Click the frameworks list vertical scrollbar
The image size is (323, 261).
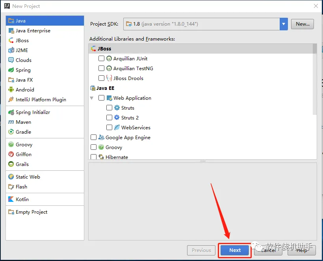pyautogui.click(x=314, y=79)
